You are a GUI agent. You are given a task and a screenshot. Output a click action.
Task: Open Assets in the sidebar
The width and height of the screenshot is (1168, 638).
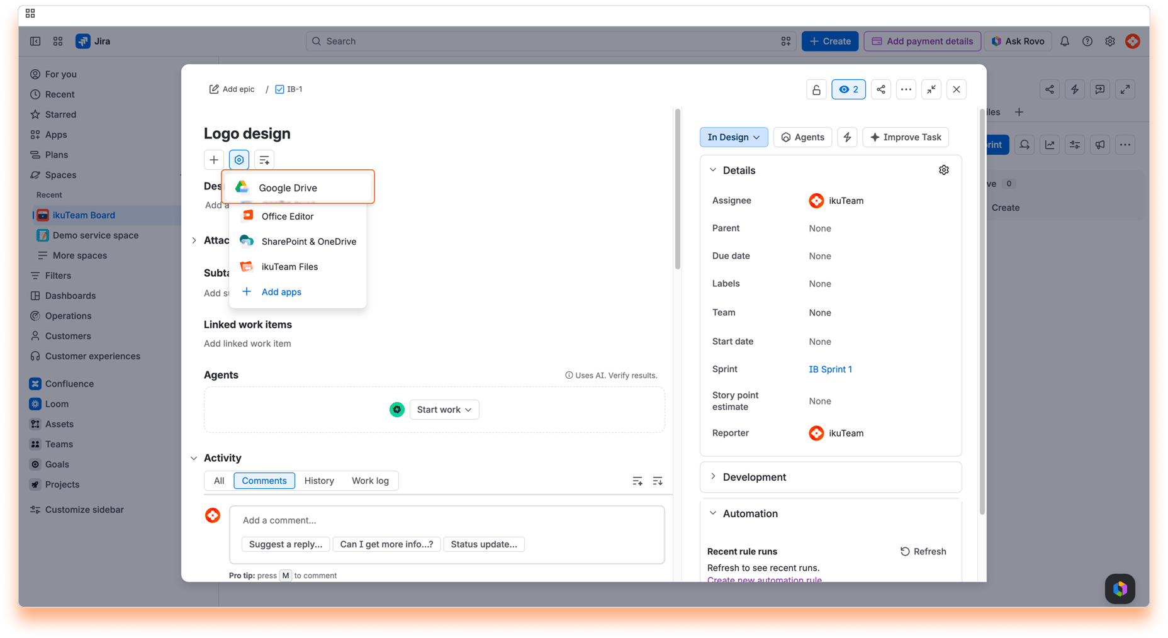click(x=59, y=424)
